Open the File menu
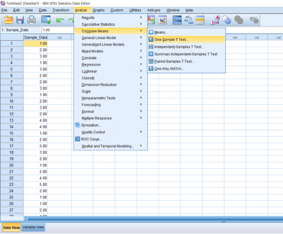Screen dimensions: 283x234 5,10
